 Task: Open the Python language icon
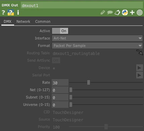click(x=125, y=12)
